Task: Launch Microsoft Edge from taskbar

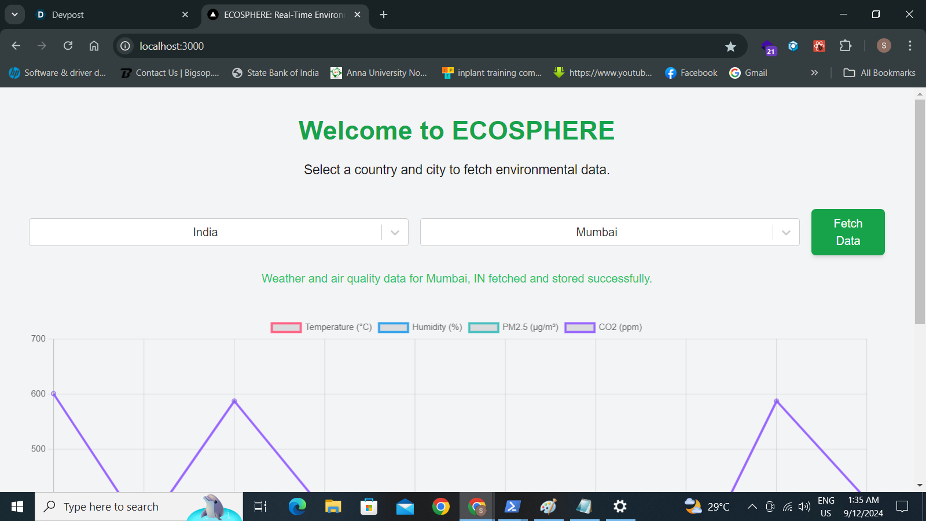Action: 297,507
